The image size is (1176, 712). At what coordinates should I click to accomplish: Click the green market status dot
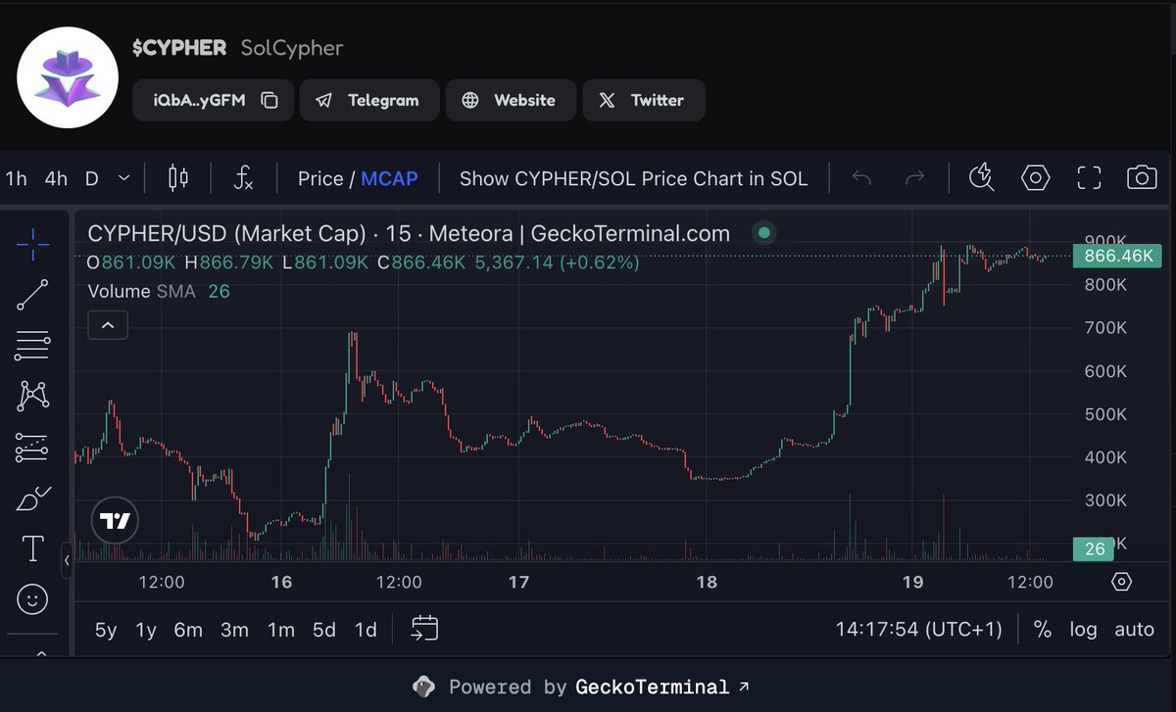click(x=764, y=233)
